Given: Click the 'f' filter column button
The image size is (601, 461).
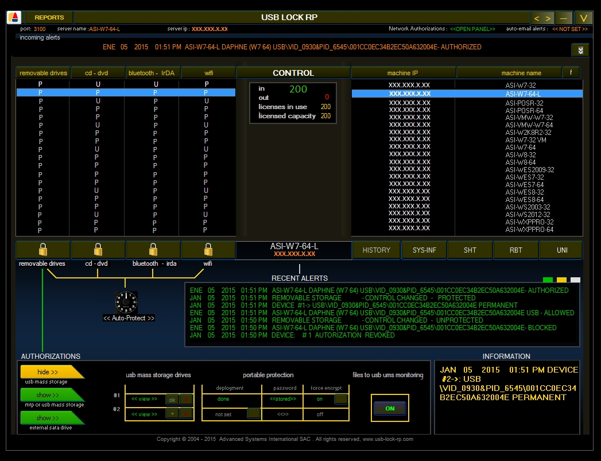Looking at the screenshot, I should 571,72.
